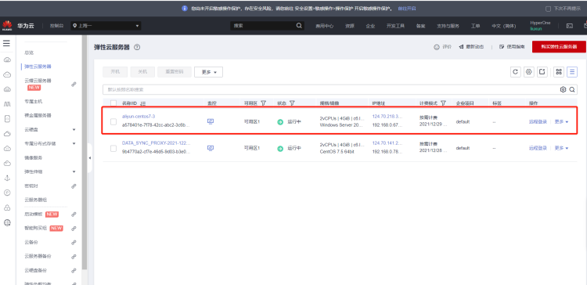Viewport: 587px width, 285px height.
Task: Open the Shanghai region dropdown
Action: [x=106, y=26]
